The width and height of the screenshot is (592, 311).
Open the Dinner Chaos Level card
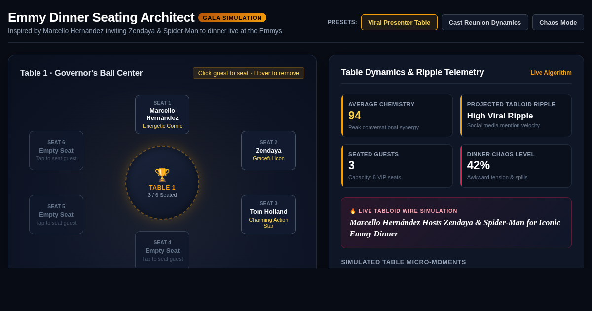click(516, 166)
